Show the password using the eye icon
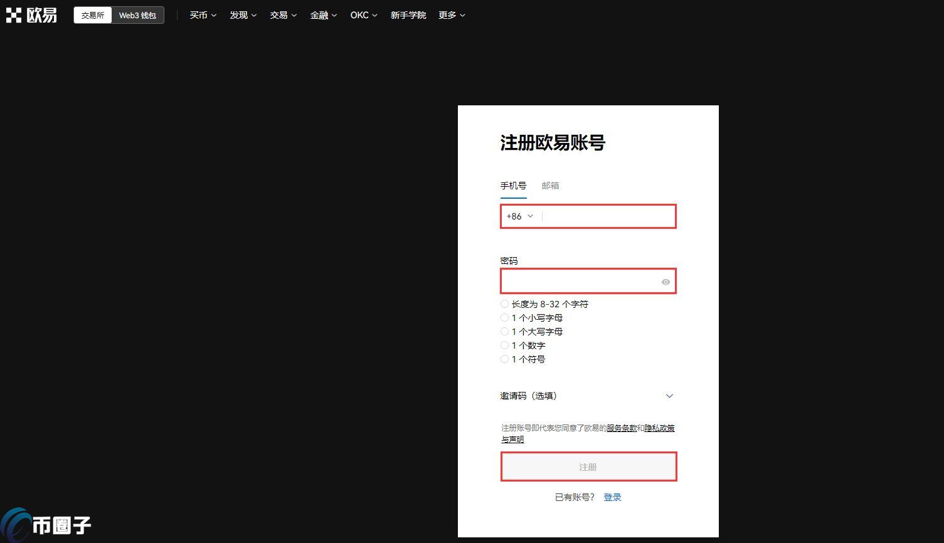The height and width of the screenshot is (543, 944). (x=666, y=282)
